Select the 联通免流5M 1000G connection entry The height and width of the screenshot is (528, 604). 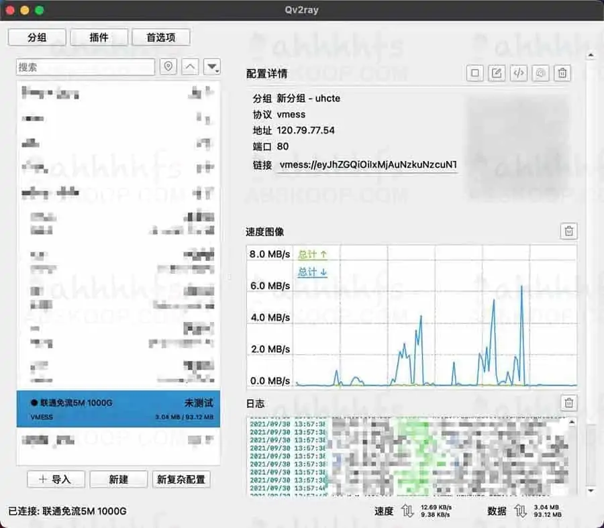pyautogui.click(x=118, y=409)
